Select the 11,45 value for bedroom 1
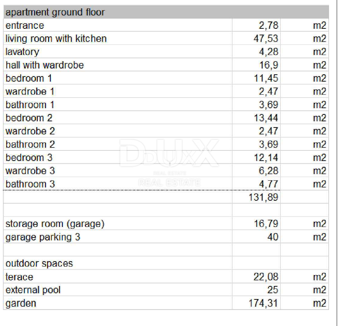The image size is (340, 326). point(265,78)
